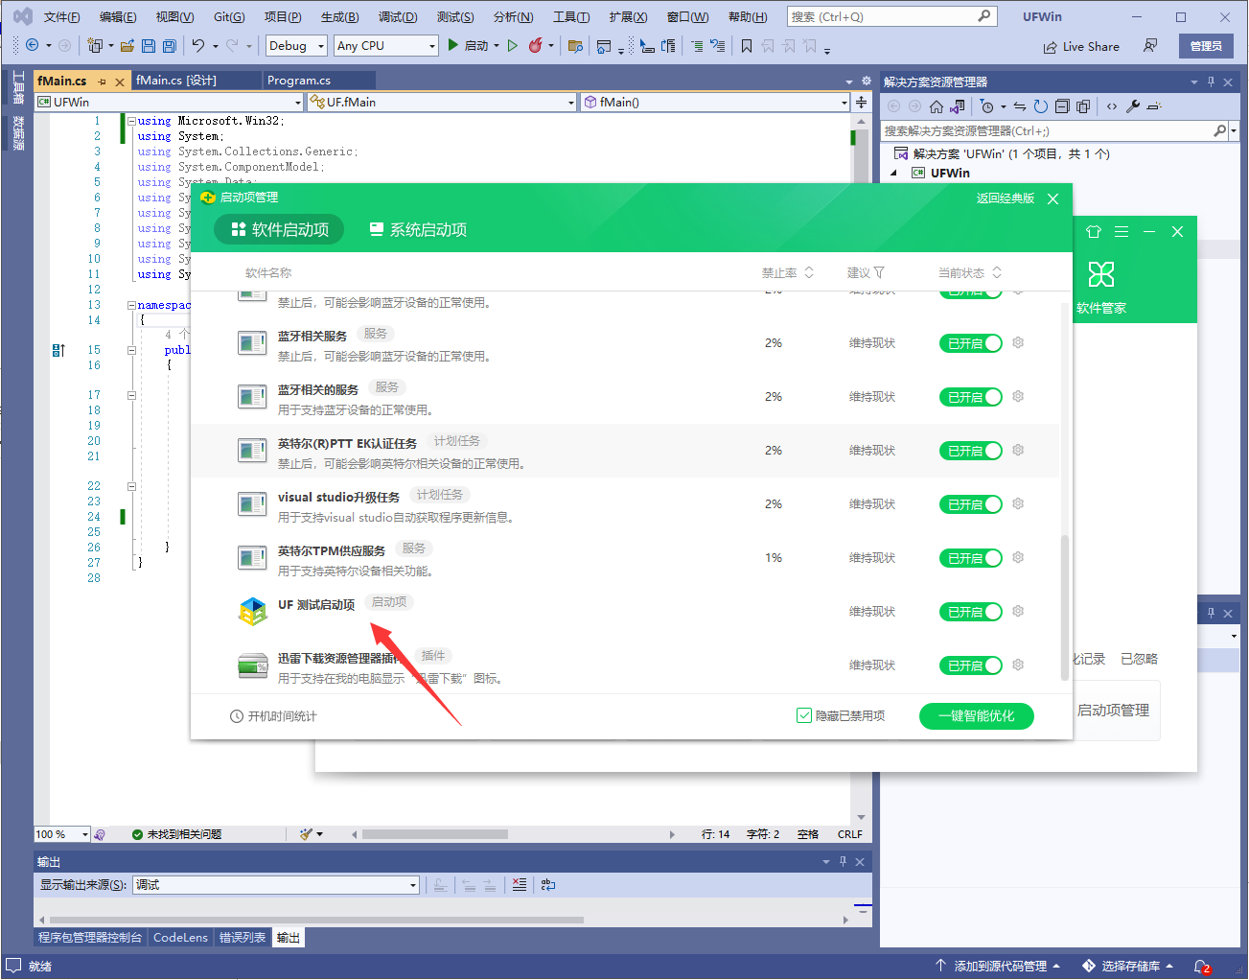Open the UF.fMain class dropdown
Viewport: 1249px width, 980px height.
pyautogui.click(x=442, y=102)
